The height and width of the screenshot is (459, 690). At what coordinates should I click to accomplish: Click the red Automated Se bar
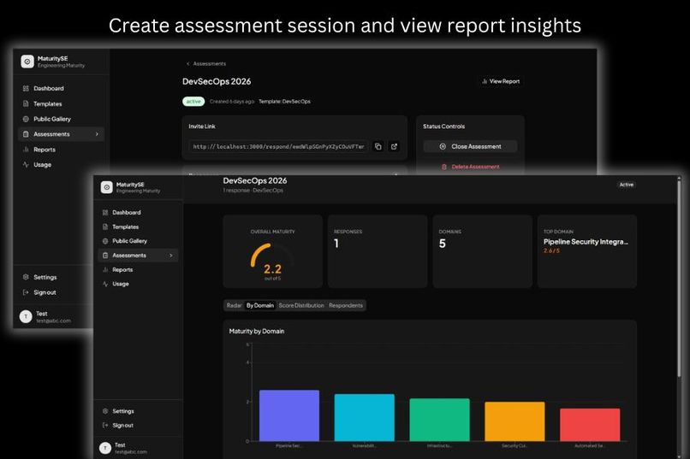[x=590, y=425]
